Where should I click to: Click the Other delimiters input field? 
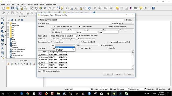(69, 32)
